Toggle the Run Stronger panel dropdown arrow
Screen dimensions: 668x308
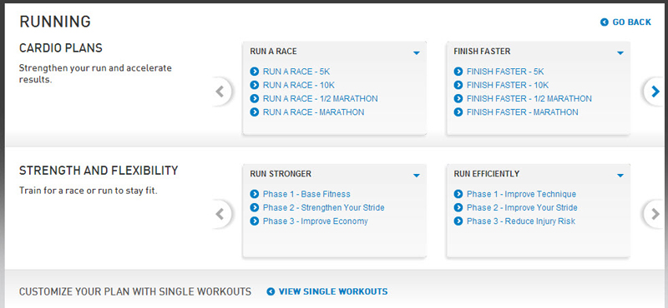pyautogui.click(x=416, y=176)
